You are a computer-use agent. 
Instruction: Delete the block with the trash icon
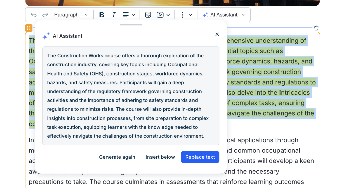(x=316, y=28)
